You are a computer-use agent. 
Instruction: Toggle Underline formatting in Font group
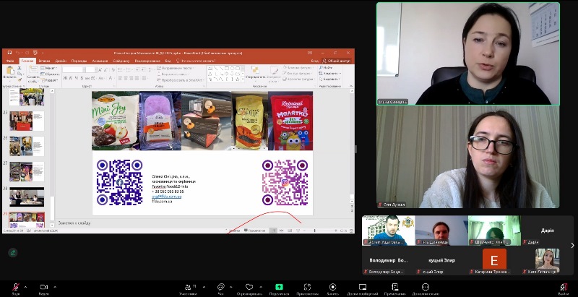(x=76, y=78)
